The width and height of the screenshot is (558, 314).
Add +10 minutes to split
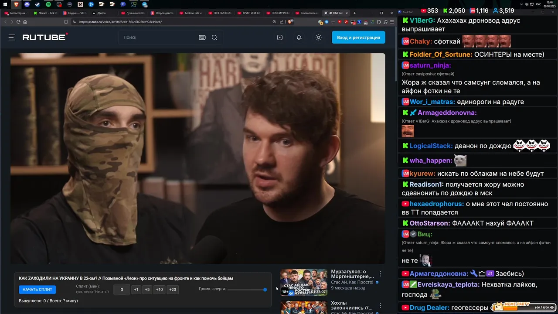(x=160, y=290)
